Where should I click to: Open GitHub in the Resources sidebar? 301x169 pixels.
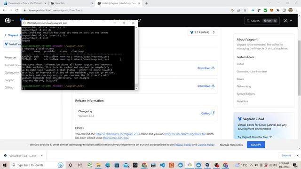pos(9,87)
